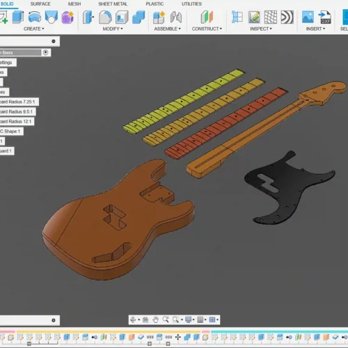Open the ASSEMBLE dropdown menu
This screenshot has width=348, height=348.
click(167, 29)
